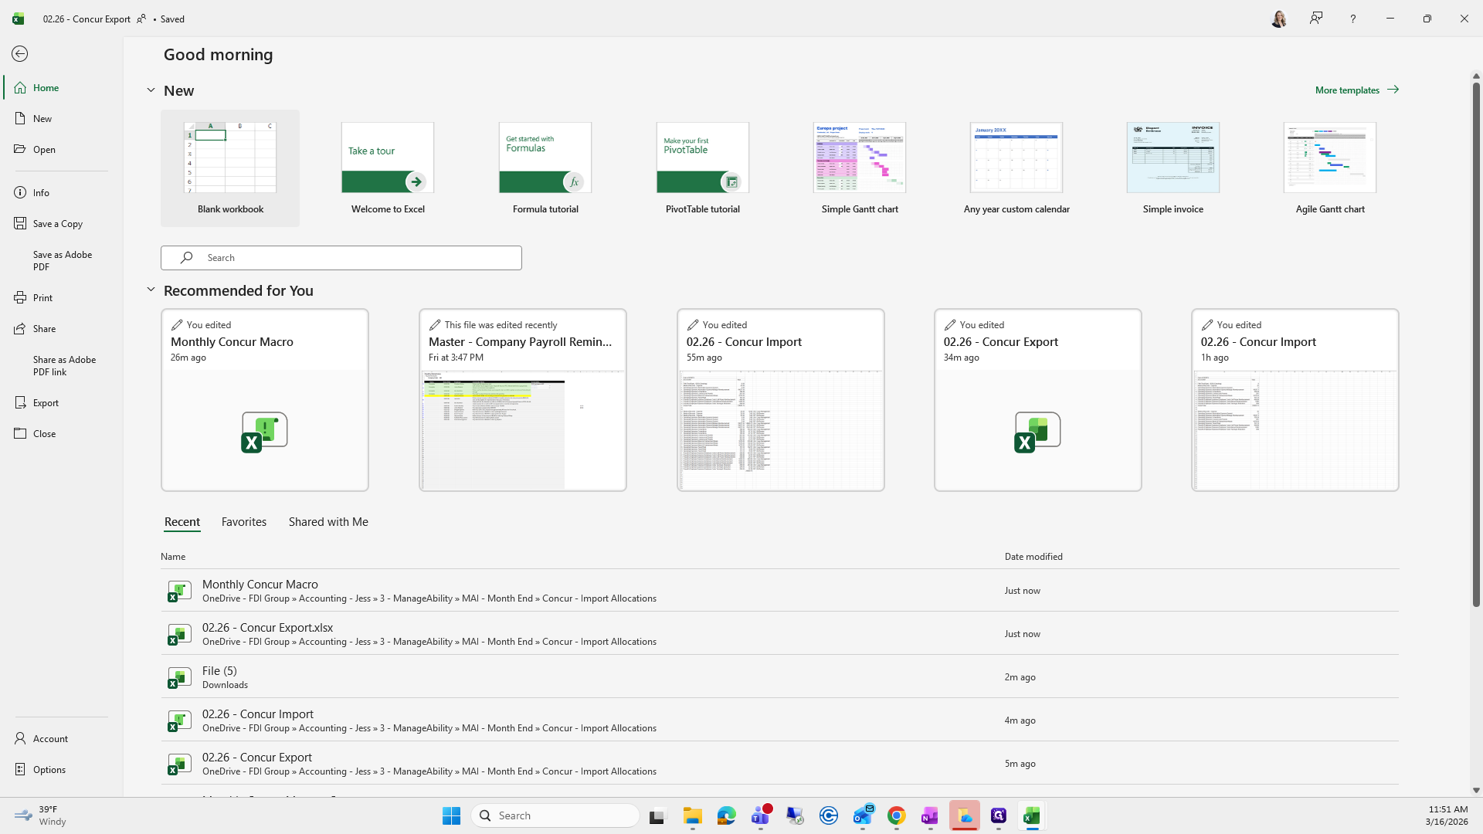Collapse the Recommended for You section
Image resolution: width=1483 pixels, height=834 pixels.
tap(151, 290)
